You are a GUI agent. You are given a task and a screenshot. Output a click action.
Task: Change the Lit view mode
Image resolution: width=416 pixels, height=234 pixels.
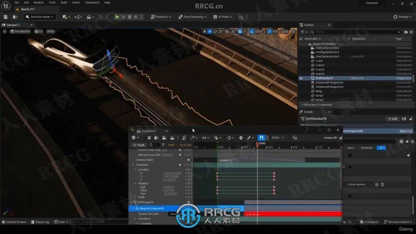click(x=39, y=31)
